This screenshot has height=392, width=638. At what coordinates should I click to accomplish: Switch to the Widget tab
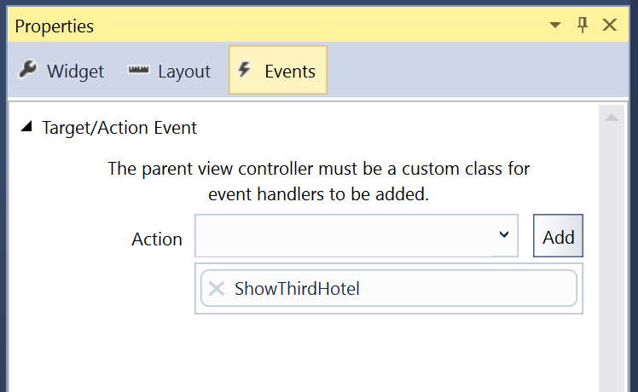tap(61, 71)
